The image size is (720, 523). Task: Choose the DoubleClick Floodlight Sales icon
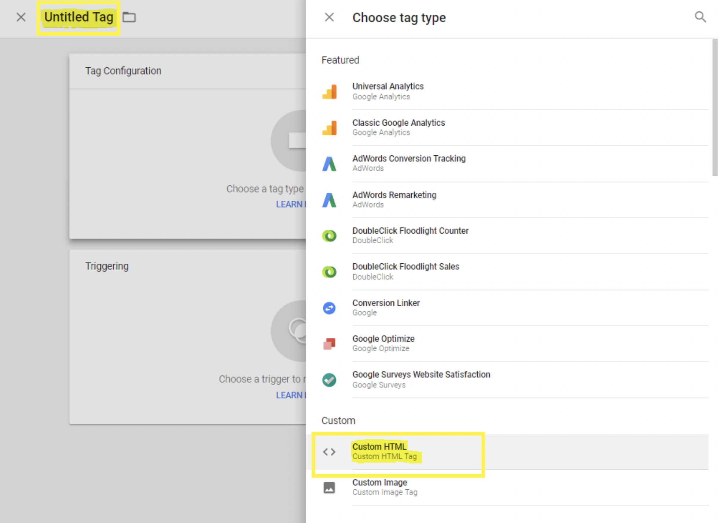pos(329,272)
